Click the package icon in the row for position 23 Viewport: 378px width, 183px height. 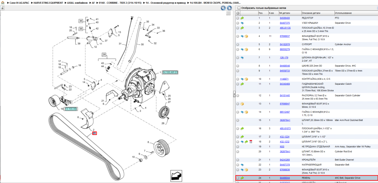(246, 170)
